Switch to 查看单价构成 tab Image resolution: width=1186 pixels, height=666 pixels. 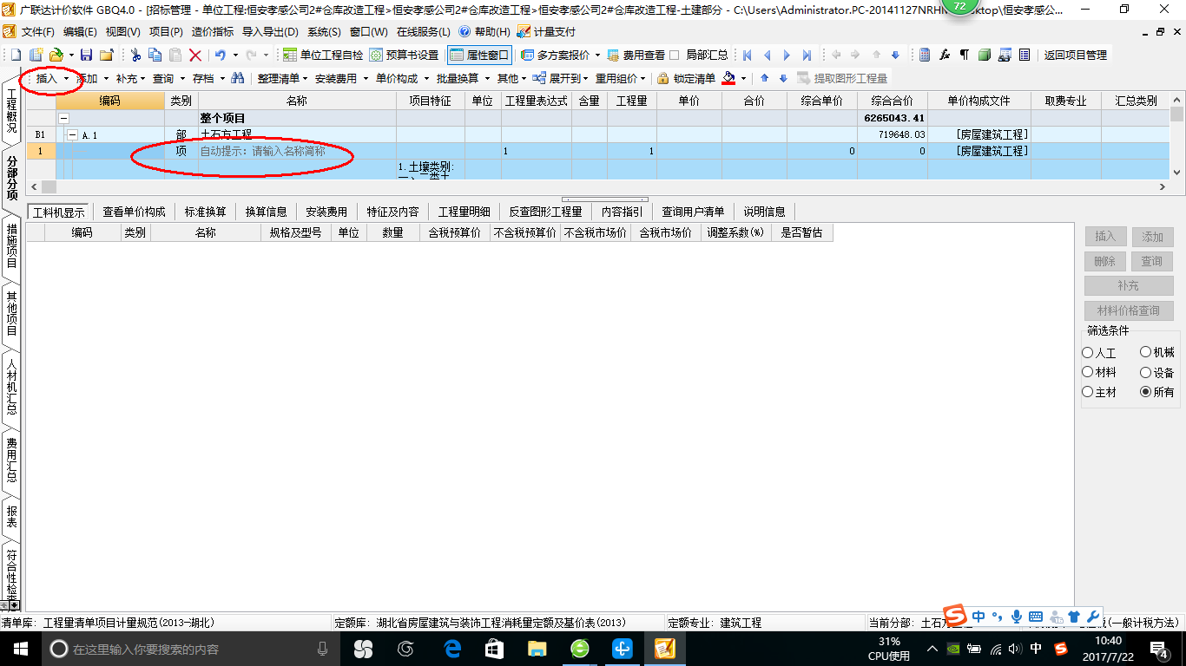(134, 212)
